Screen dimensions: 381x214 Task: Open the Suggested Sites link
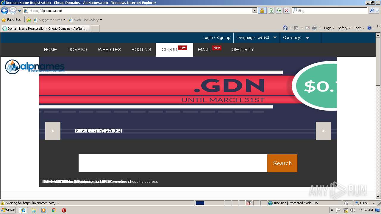49,20
